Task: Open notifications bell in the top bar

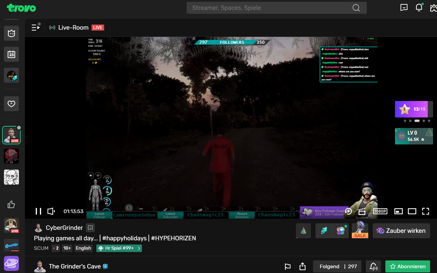Action: (419, 7)
